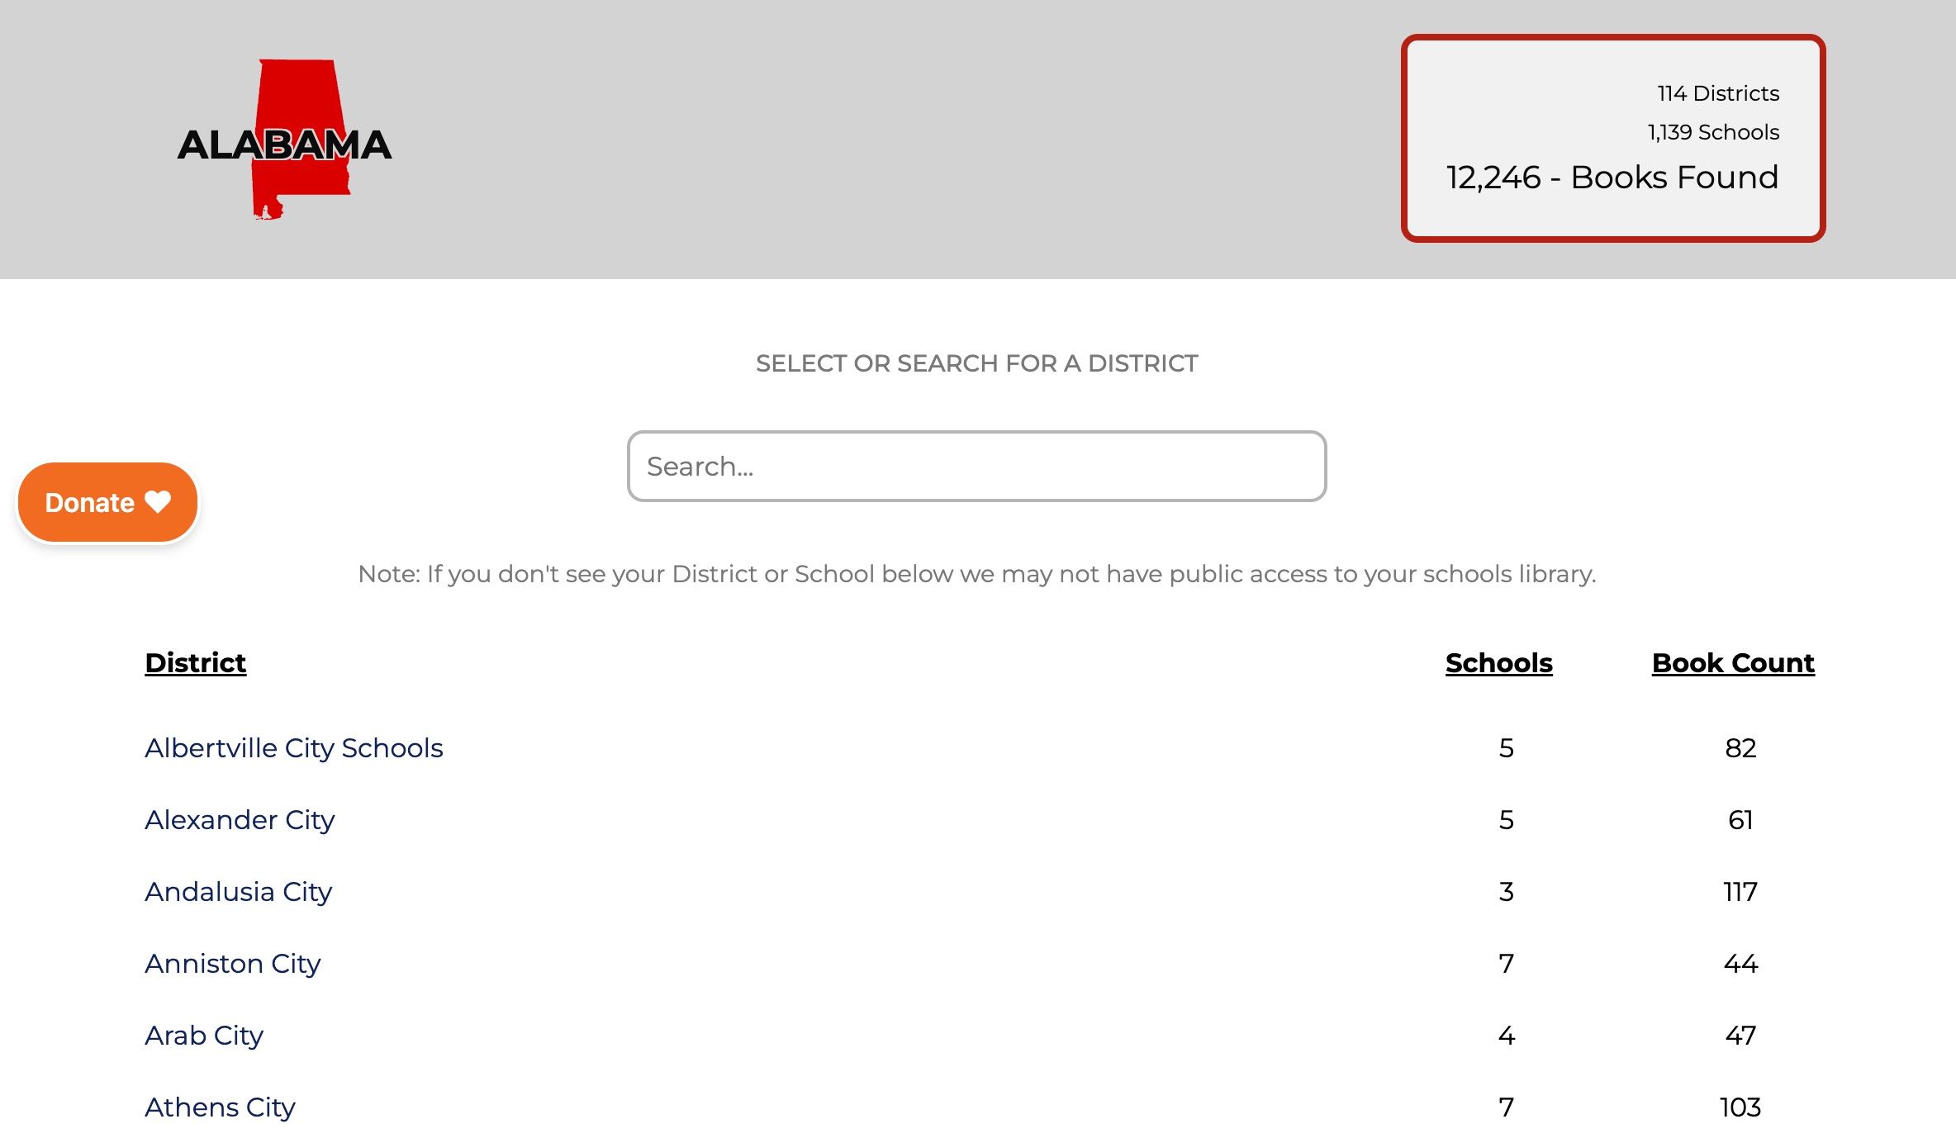Click inside the district search field
The height and width of the screenshot is (1138, 1956).
coord(978,466)
